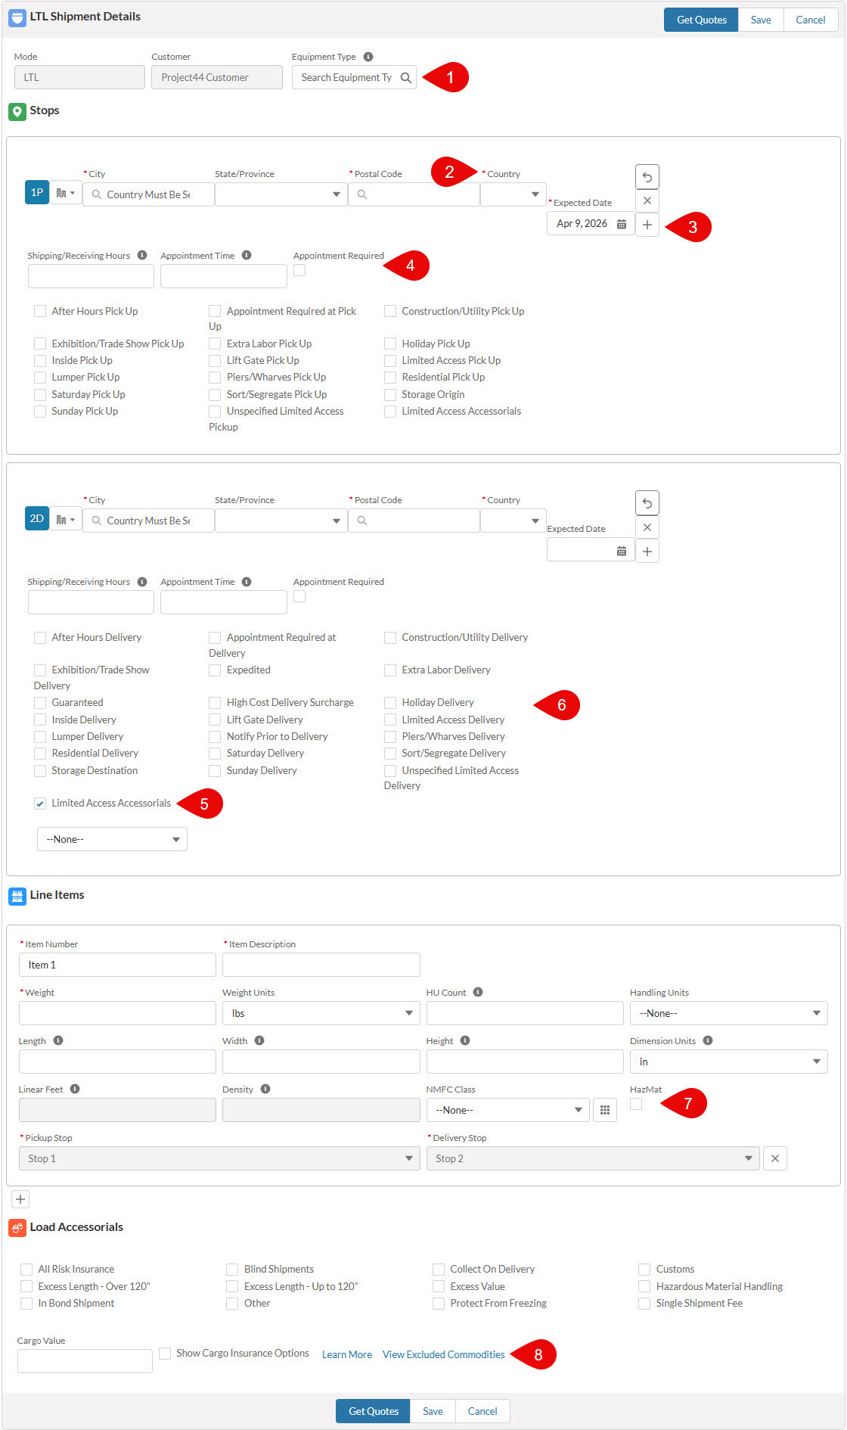Click stop 1P City search field
The image size is (847, 1430).
pyautogui.click(x=148, y=194)
